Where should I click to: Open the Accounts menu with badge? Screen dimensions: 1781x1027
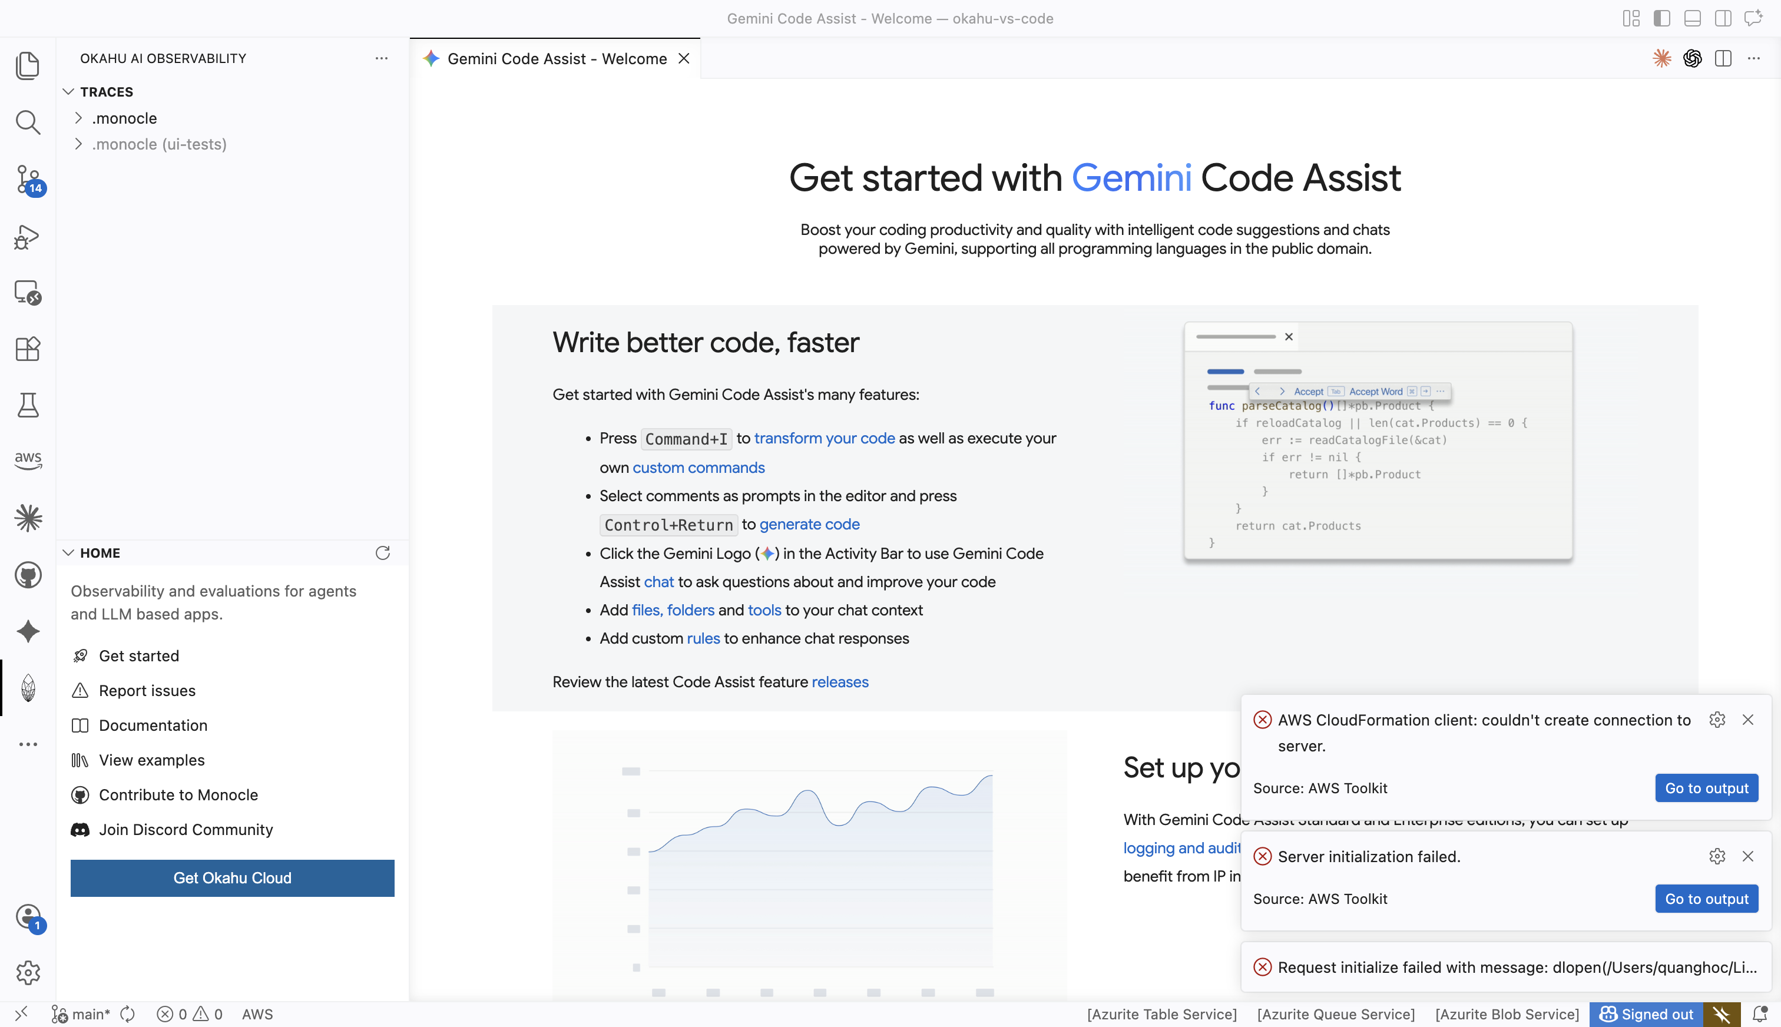tap(29, 917)
